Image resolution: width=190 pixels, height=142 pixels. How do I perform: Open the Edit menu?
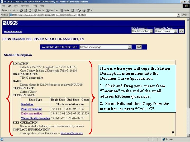9,6
